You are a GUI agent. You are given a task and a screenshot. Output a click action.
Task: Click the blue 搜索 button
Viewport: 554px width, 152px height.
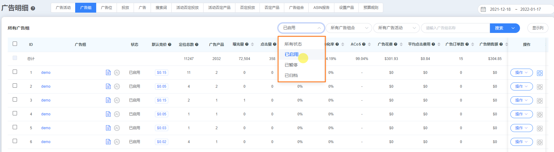tap(499, 28)
